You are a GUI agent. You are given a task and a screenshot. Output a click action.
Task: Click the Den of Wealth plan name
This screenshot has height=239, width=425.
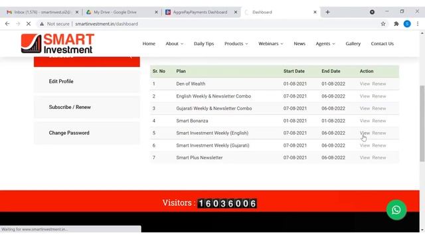191,84
